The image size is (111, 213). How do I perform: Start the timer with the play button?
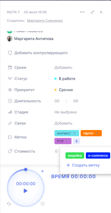pyautogui.click(x=25, y=191)
